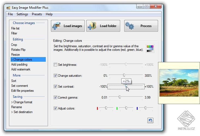Close the Easy Image Modifier window
Image resolution: width=200 pixels, height=136 pixels.
156,6
